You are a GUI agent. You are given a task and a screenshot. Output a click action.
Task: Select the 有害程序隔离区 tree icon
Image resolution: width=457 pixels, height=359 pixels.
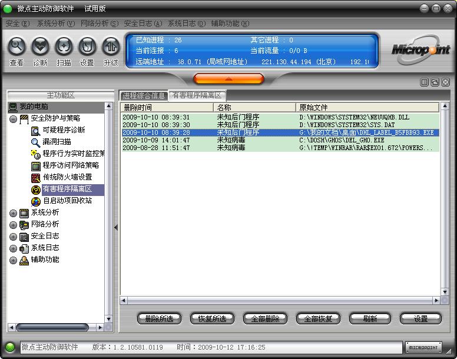click(35, 190)
